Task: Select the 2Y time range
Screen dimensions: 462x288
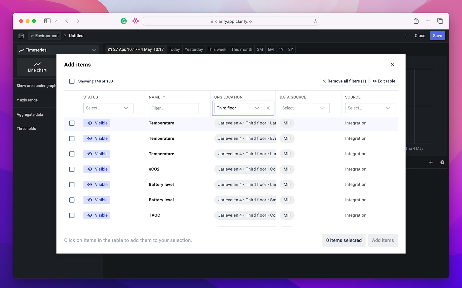Action: coord(290,49)
